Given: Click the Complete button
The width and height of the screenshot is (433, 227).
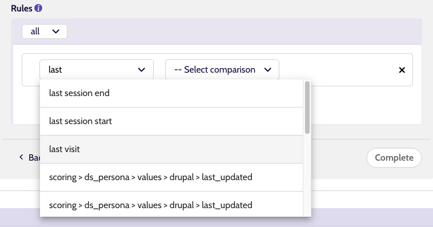Looking at the screenshot, I should click(394, 158).
